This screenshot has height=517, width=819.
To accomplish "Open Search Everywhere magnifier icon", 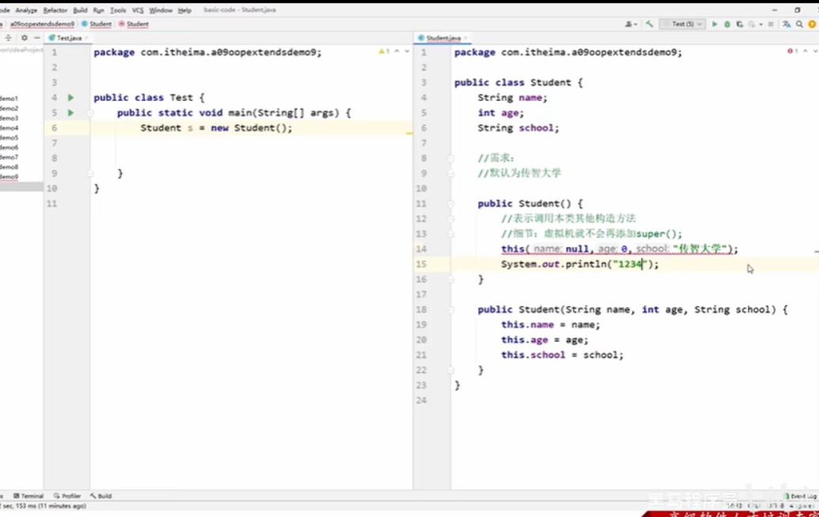I will [x=799, y=24].
